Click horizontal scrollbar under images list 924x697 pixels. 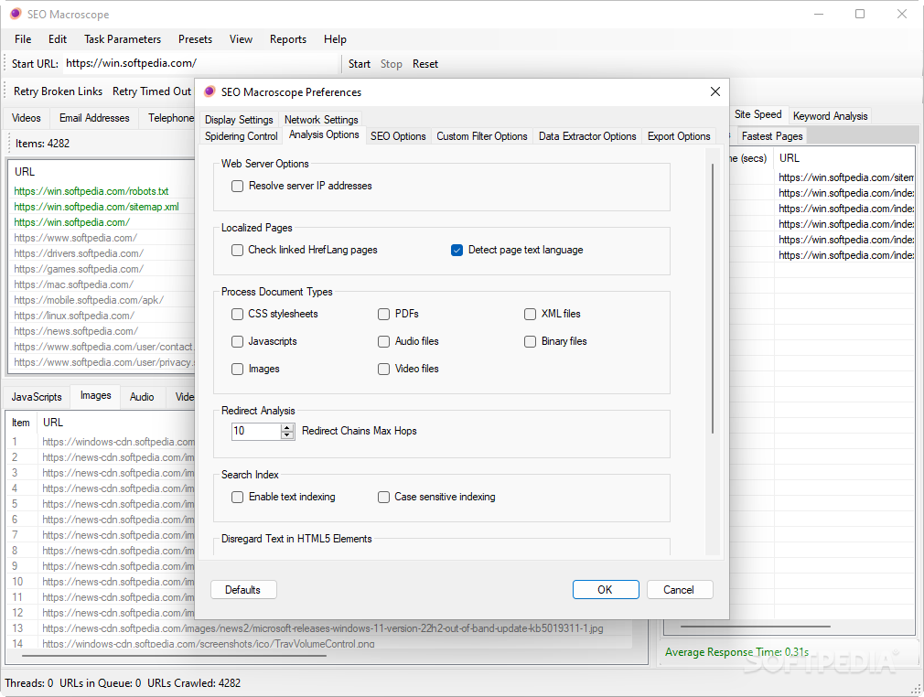tap(174, 655)
